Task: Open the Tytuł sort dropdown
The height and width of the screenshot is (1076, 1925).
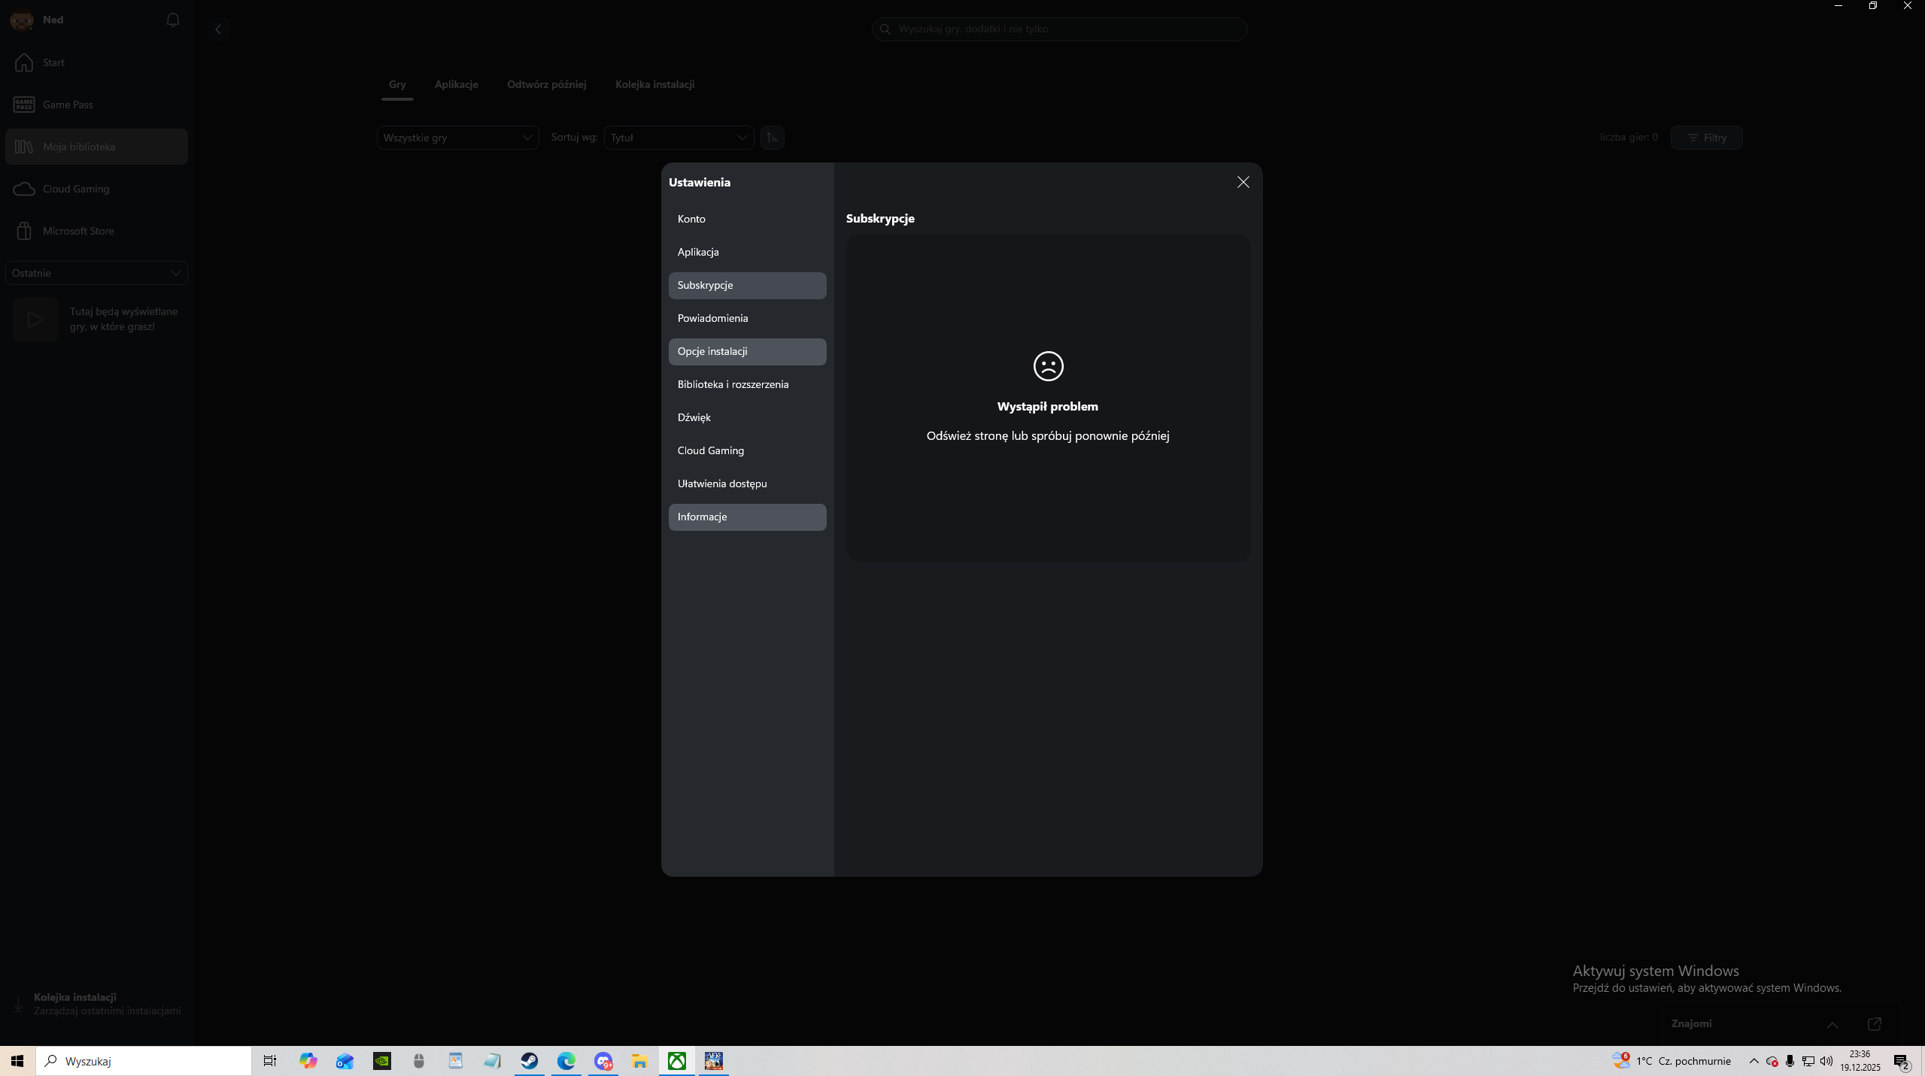Action: [679, 138]
